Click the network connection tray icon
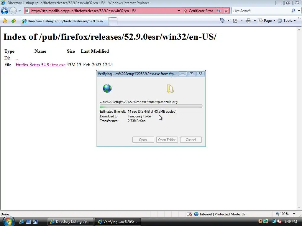This screenshot has width=302, height=226. coord(274,221)
